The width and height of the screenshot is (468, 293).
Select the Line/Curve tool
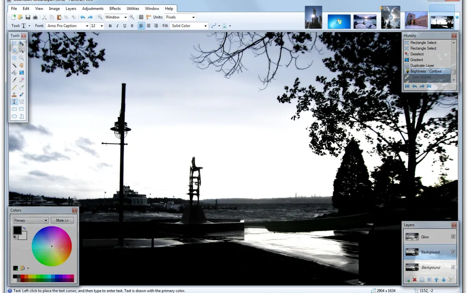click(21, 102)
